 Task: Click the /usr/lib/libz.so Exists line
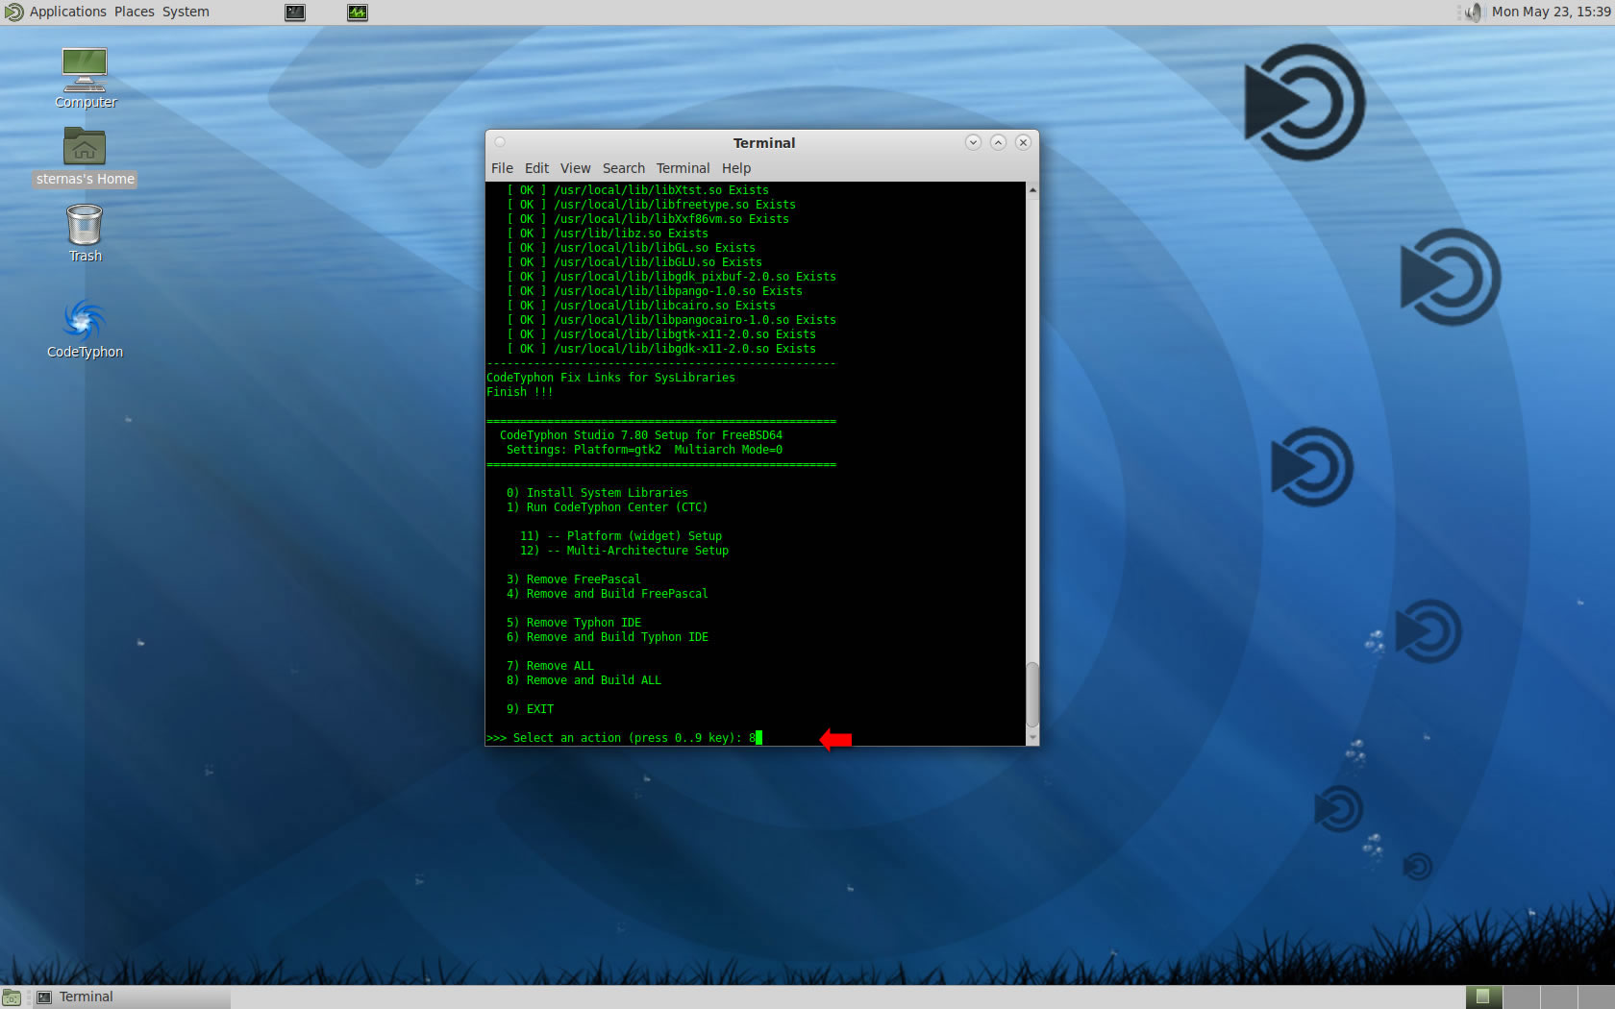point(608,234)
